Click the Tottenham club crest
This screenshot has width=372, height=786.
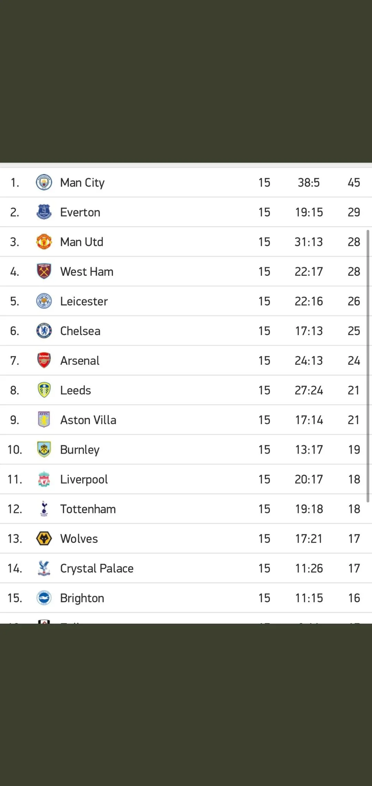44,508
